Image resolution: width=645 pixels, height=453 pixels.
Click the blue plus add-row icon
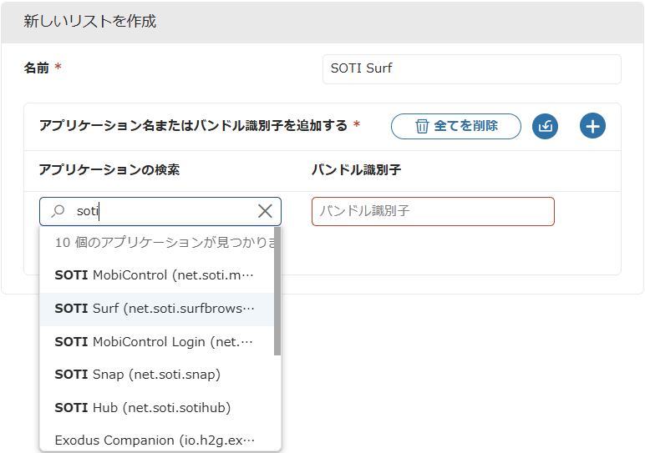[x=592, y=126]
